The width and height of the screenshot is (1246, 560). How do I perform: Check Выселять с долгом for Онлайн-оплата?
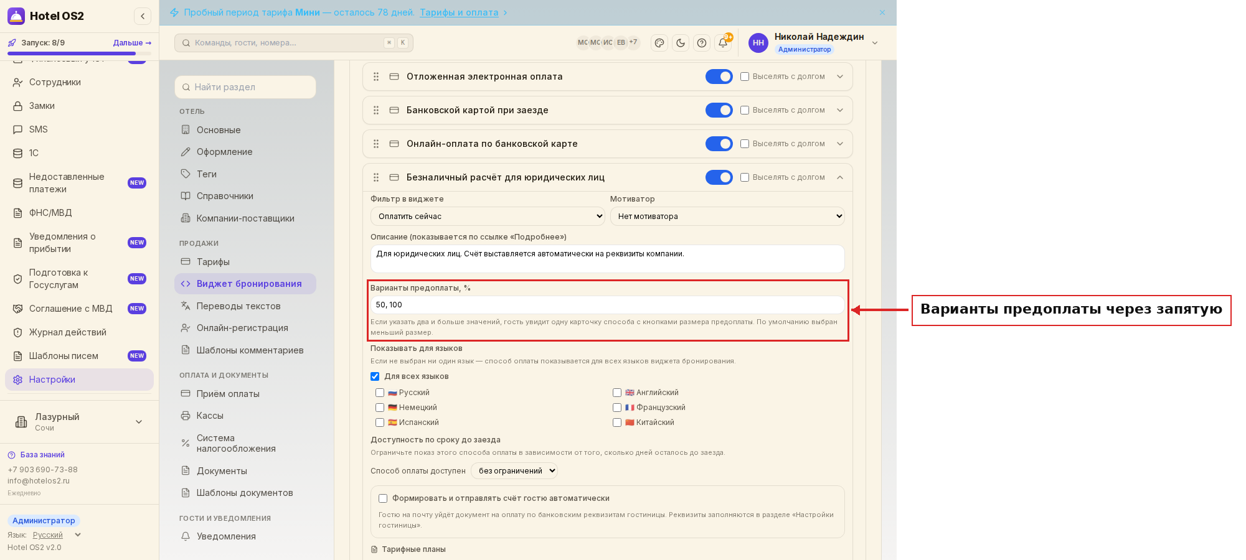(745, 144)
